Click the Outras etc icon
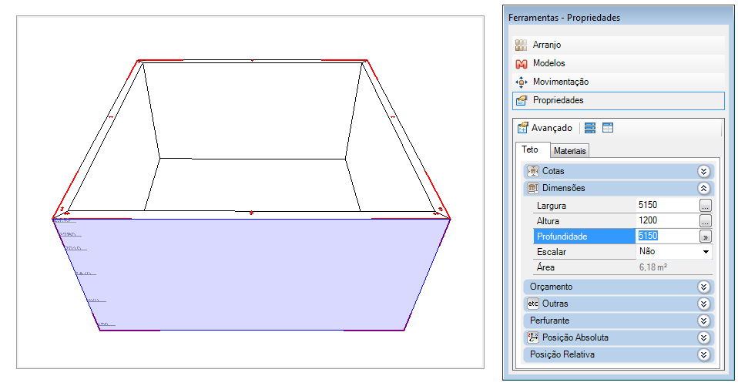This screenshot has height=386, width=738. [x=532, y=304]
